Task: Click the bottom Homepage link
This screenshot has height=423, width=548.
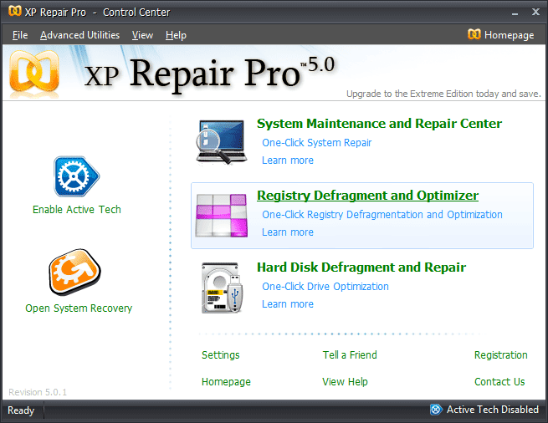Action: (x=226, y=382)
